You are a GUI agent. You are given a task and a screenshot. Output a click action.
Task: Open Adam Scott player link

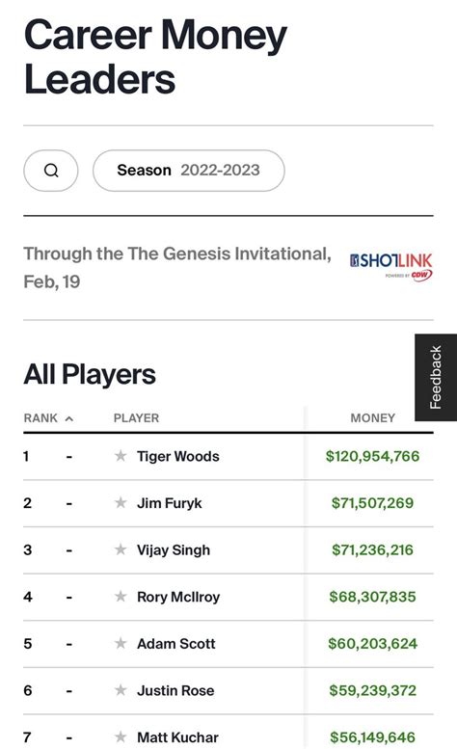click(176, 643)
